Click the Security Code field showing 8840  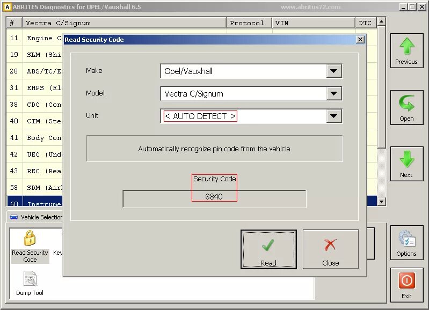pos(214,199)
